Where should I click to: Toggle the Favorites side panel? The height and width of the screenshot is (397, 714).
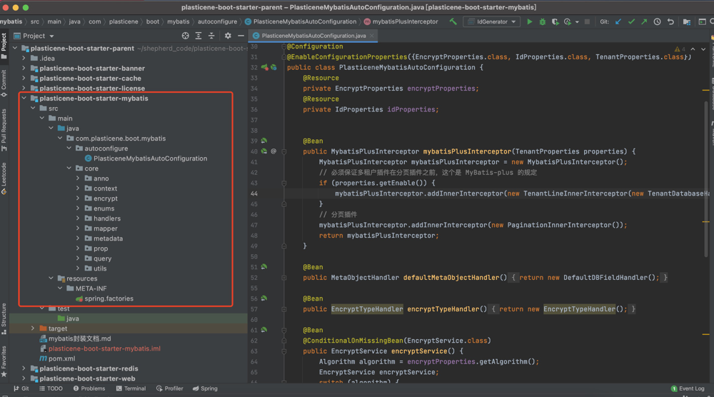pos(4,361)
